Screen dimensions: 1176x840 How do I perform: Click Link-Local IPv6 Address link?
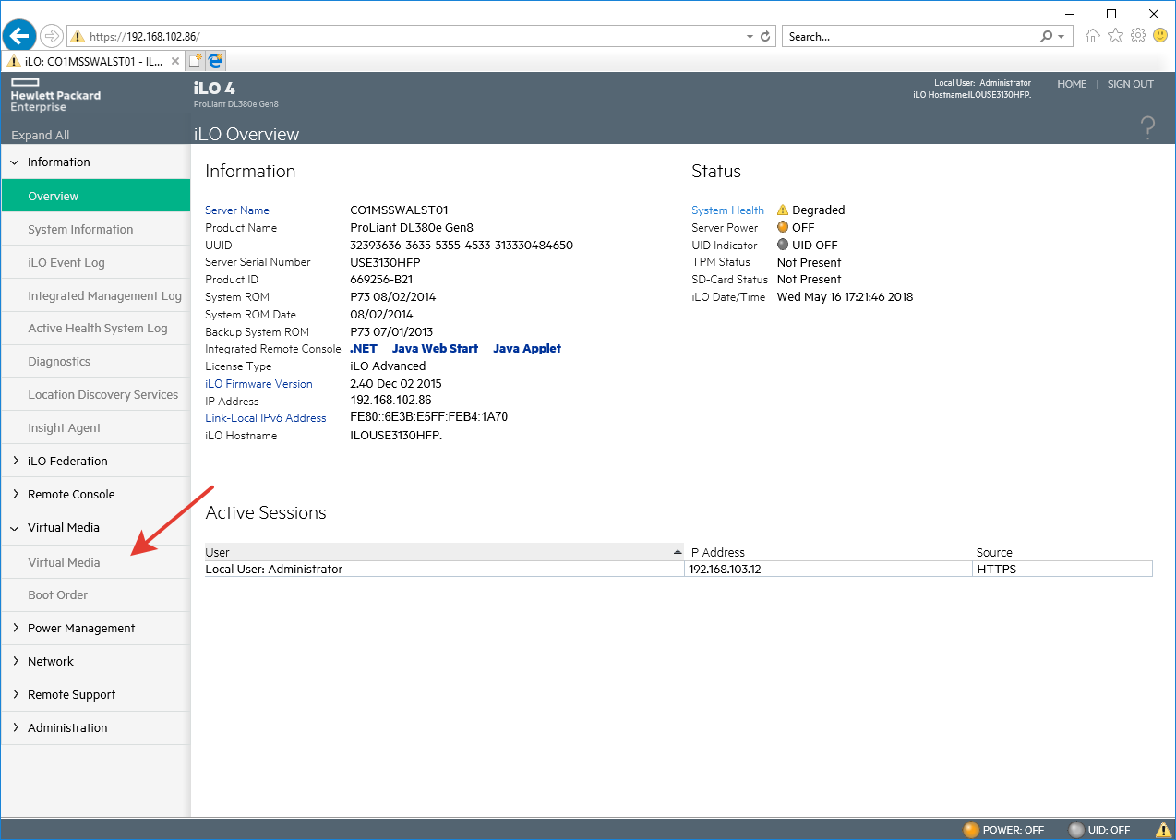tap(266, 418)
